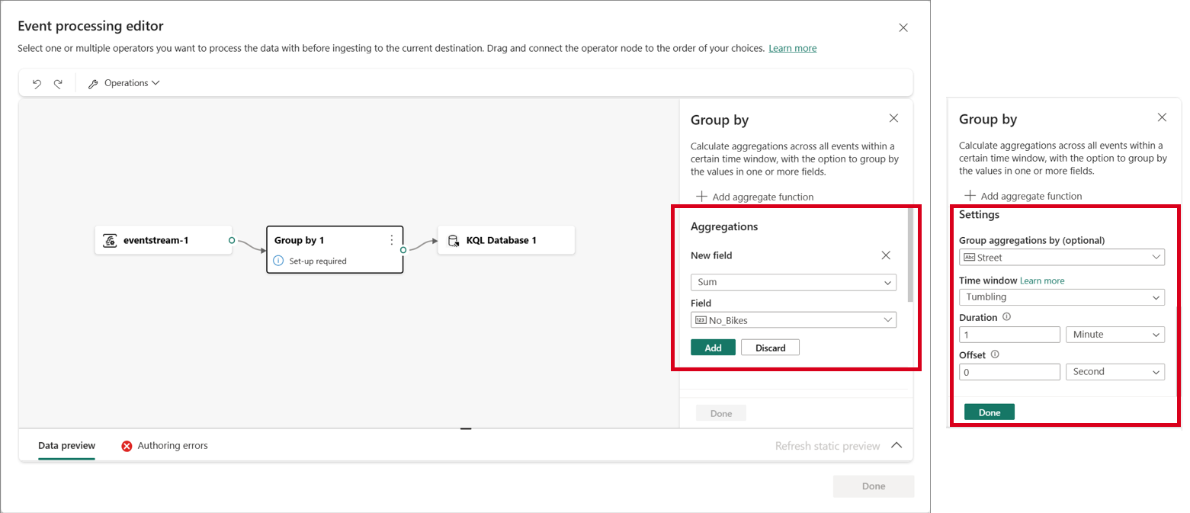Click Refresh static preview

pyautogui.click(x=827, y=446)
